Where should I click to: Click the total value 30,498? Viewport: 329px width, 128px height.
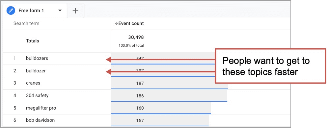pyautogui.click(x=136, y=37)
